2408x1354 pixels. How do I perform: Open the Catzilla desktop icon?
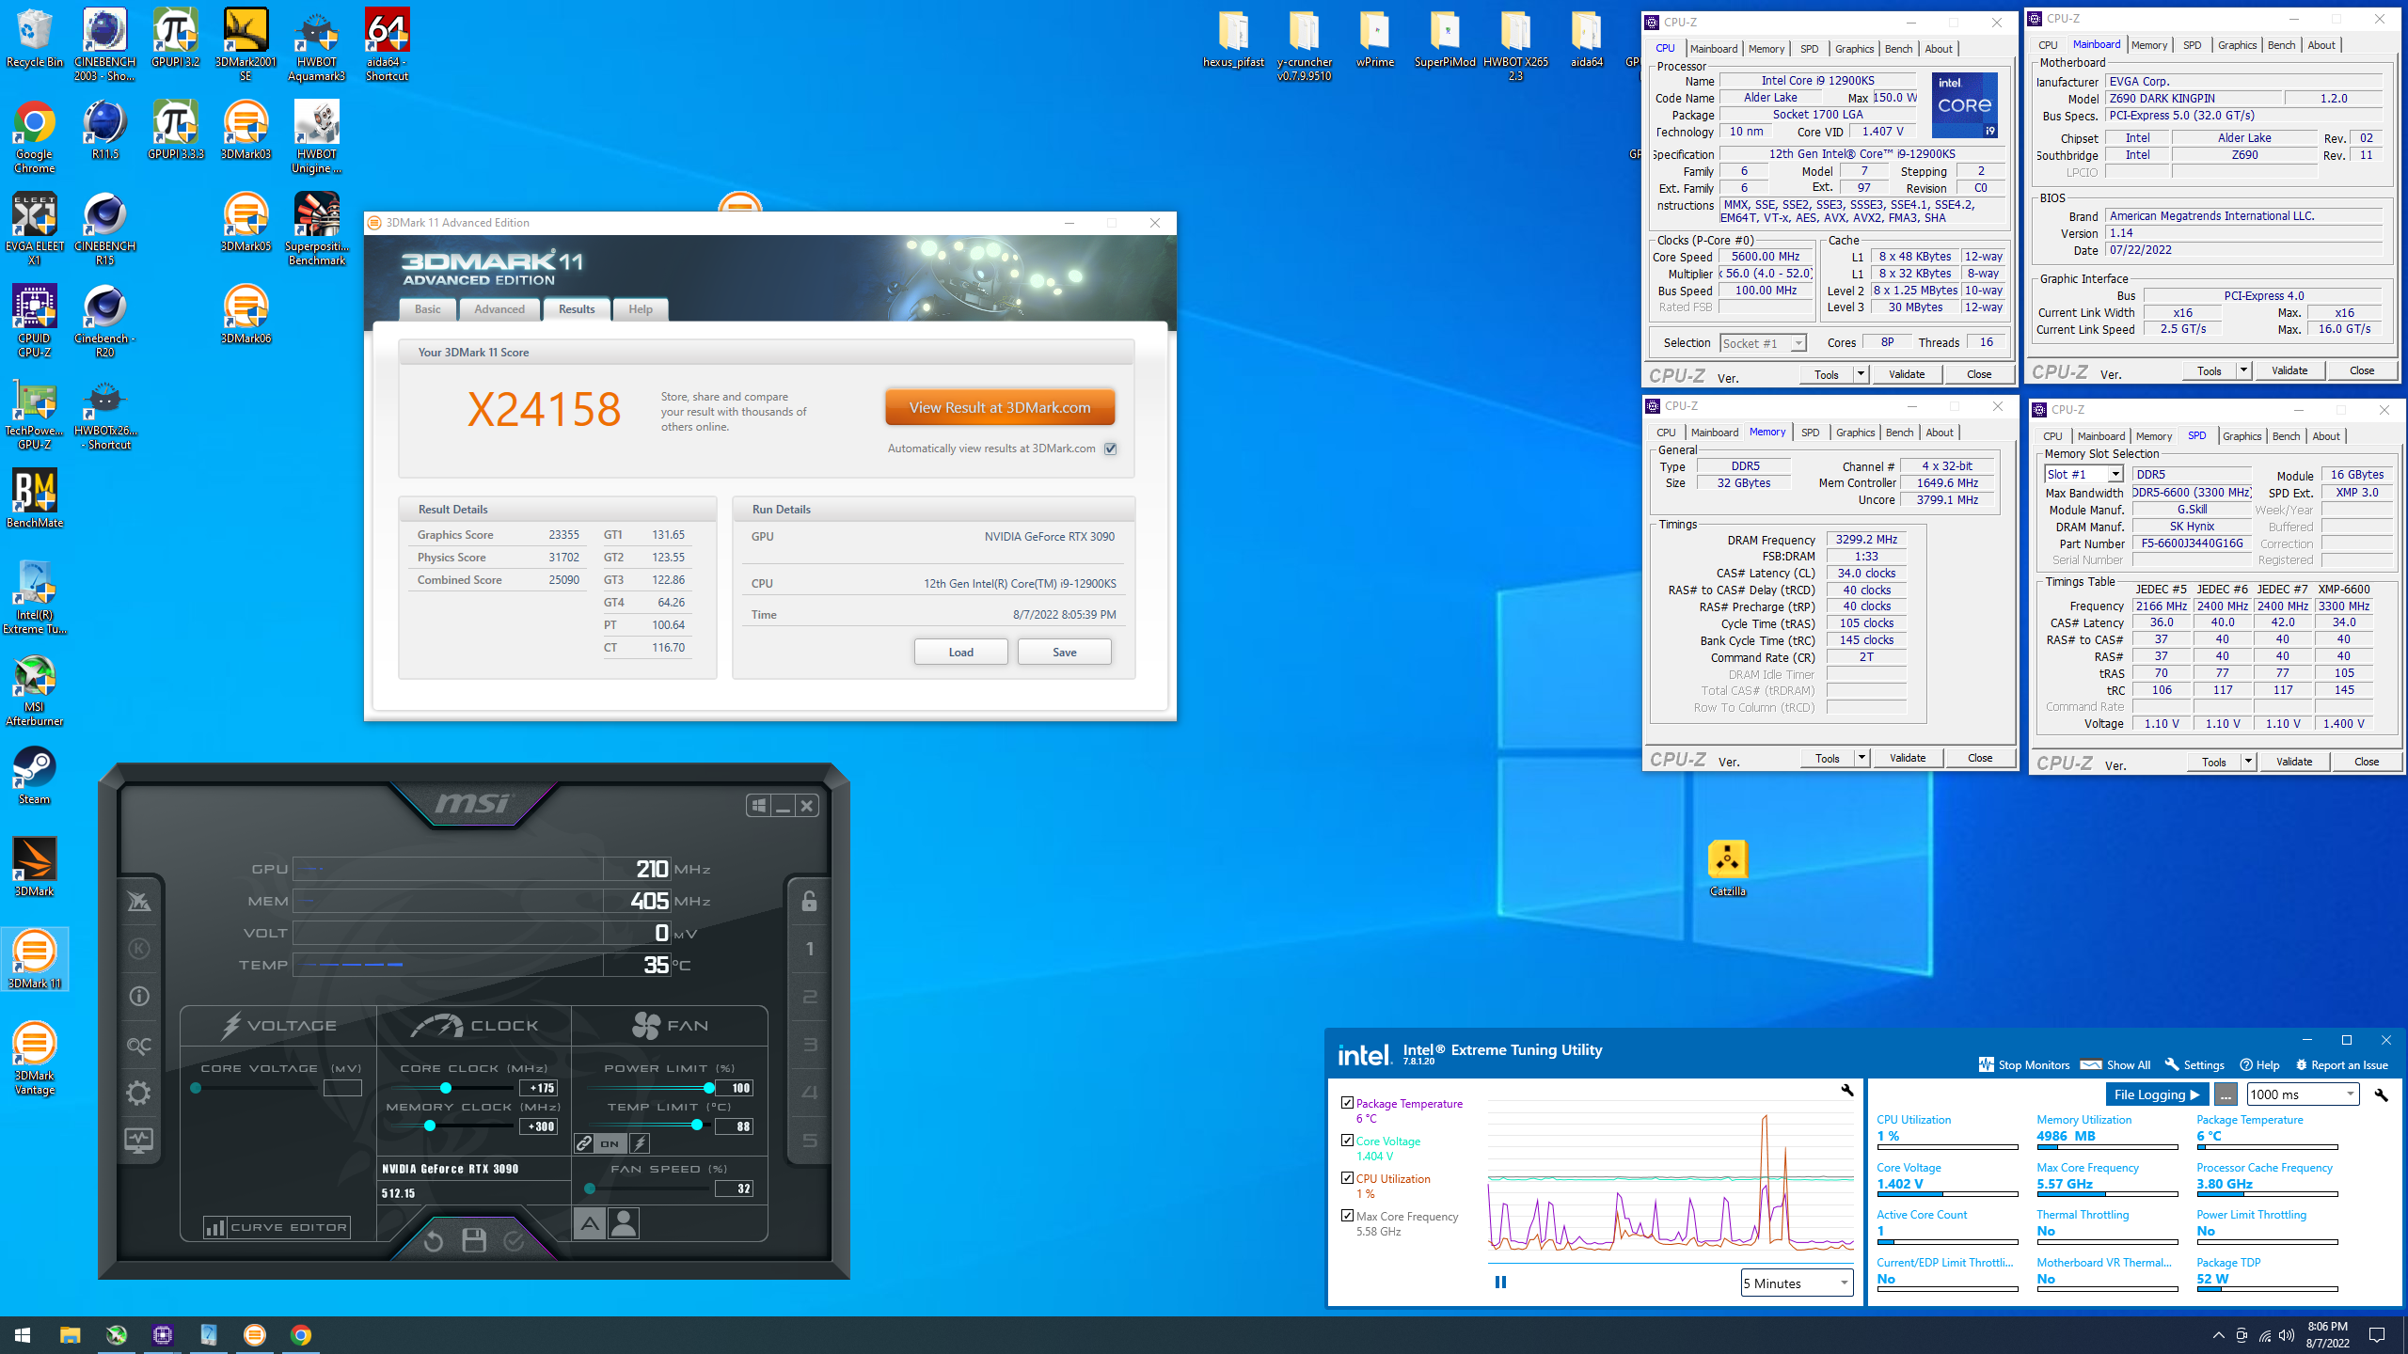pos(1727,869)
